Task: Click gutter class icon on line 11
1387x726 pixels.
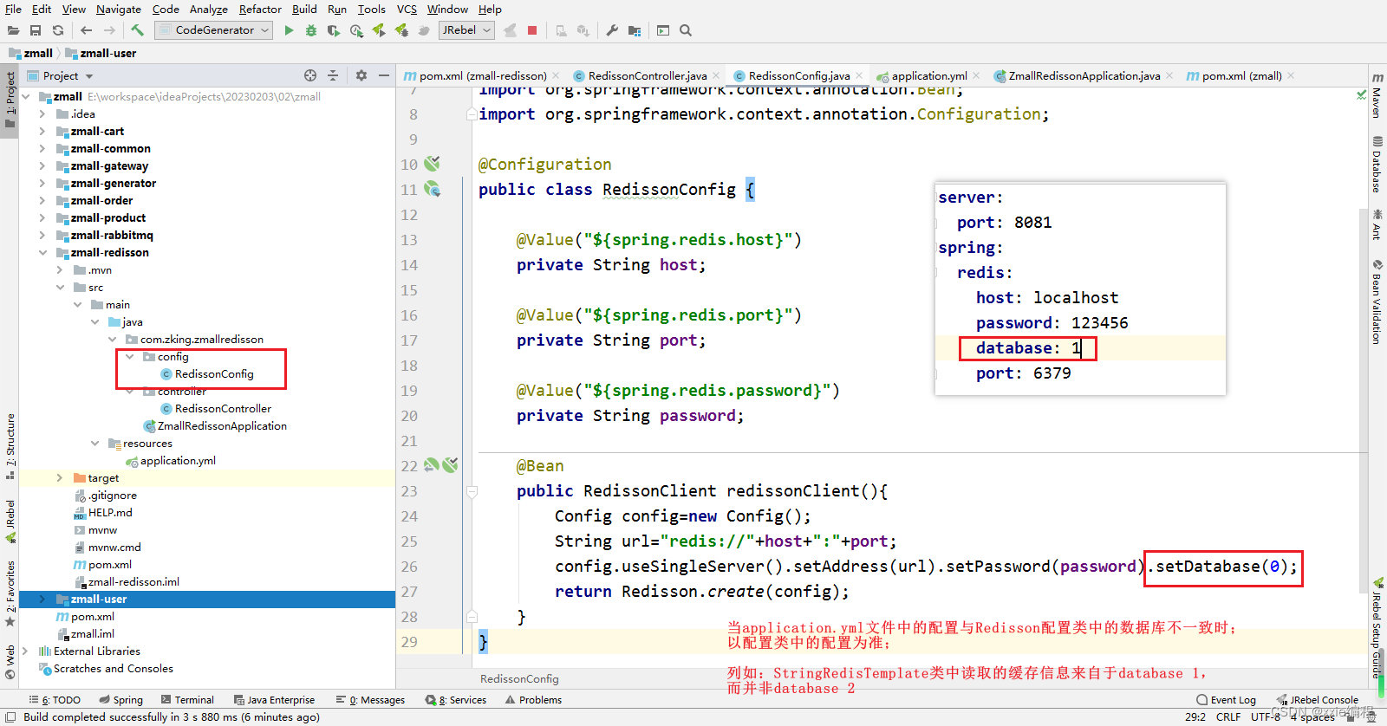Action: coord(433,188)
